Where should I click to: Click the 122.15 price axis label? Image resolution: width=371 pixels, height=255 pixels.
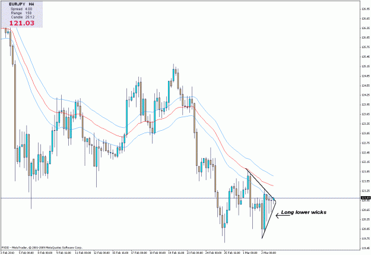coord(366,162)
